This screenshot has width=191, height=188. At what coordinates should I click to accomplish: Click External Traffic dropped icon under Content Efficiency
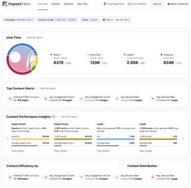(10, 177)
